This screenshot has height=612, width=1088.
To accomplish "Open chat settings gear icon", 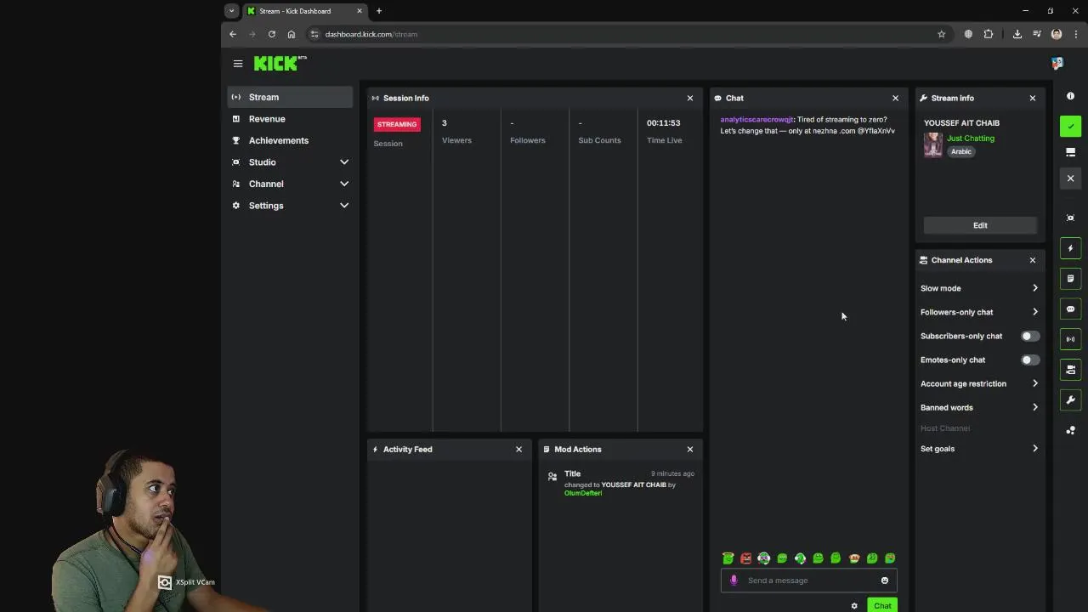I will pyautogui.click(x=854, y=606).
